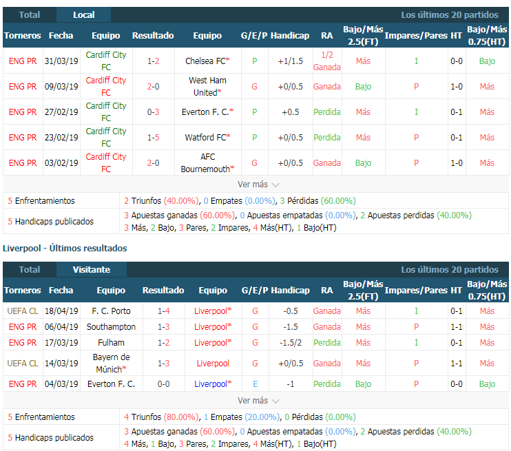511x451 pixels.
Task: Open the 0-0 result at Everton
Action: [164, 384]
